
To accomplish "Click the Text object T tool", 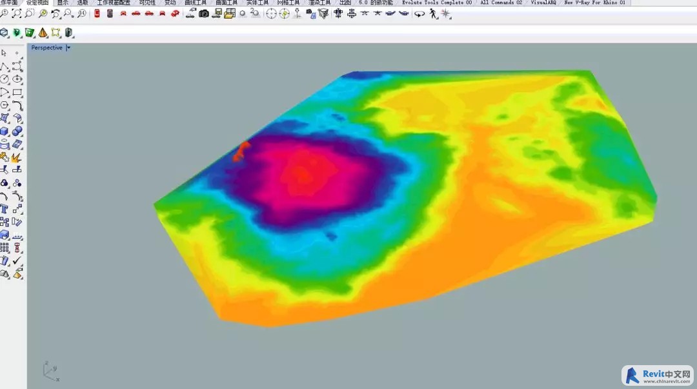I will click(x=5, y=209).
